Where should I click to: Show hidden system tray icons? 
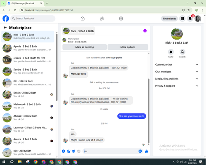pos(173,162)
